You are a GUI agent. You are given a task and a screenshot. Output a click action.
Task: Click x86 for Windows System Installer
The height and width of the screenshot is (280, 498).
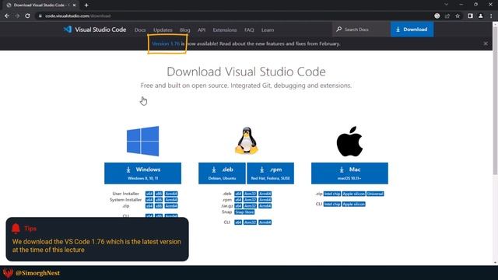coord(159,200)
